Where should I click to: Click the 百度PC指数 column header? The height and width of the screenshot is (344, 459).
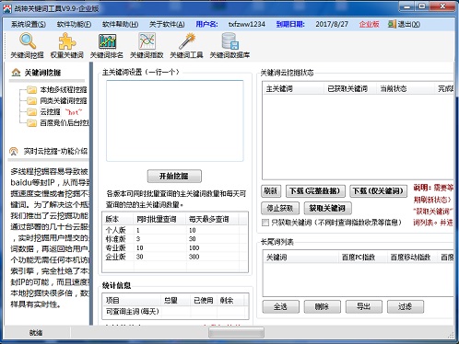[x=362, y=258]
